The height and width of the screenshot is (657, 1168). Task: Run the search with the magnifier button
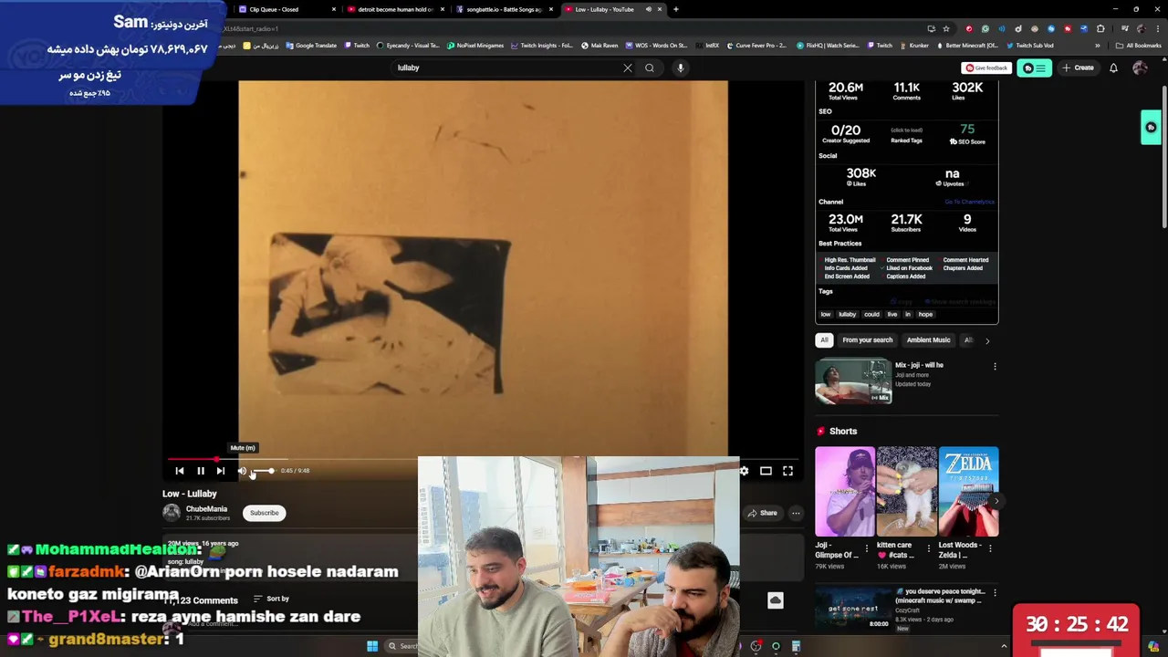click(x=650, y=68)
